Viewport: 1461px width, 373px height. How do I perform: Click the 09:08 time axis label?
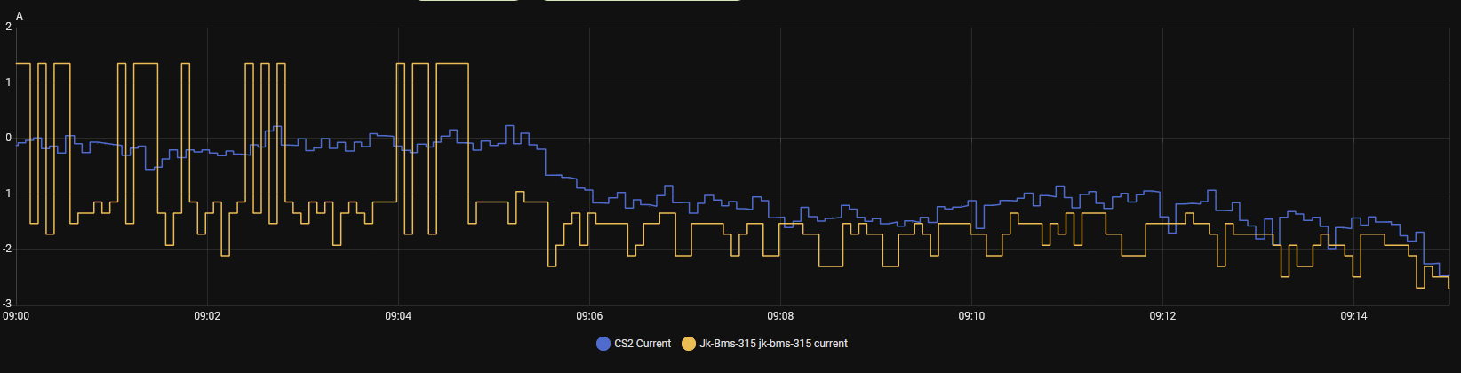tap(780, 315)
